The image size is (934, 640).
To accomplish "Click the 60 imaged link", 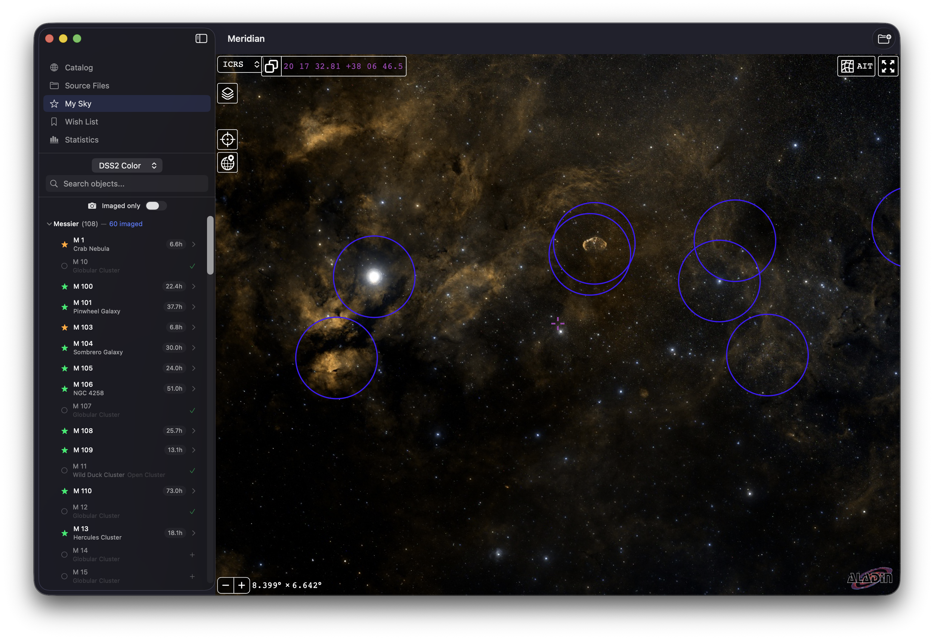I will coord(126,224).
